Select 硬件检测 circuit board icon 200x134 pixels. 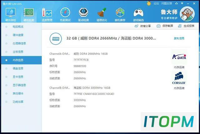point(29,12)
